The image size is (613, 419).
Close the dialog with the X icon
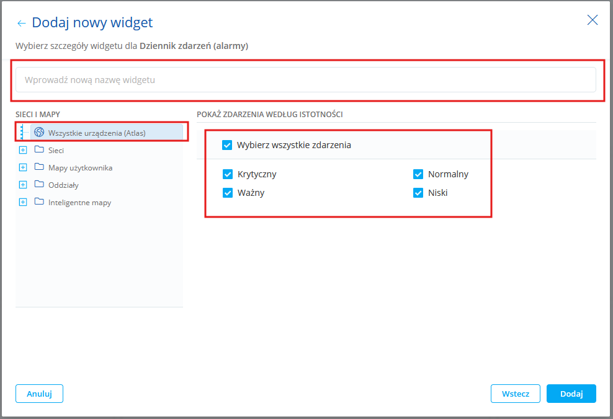pyautogui.click(x=593, y=20)
